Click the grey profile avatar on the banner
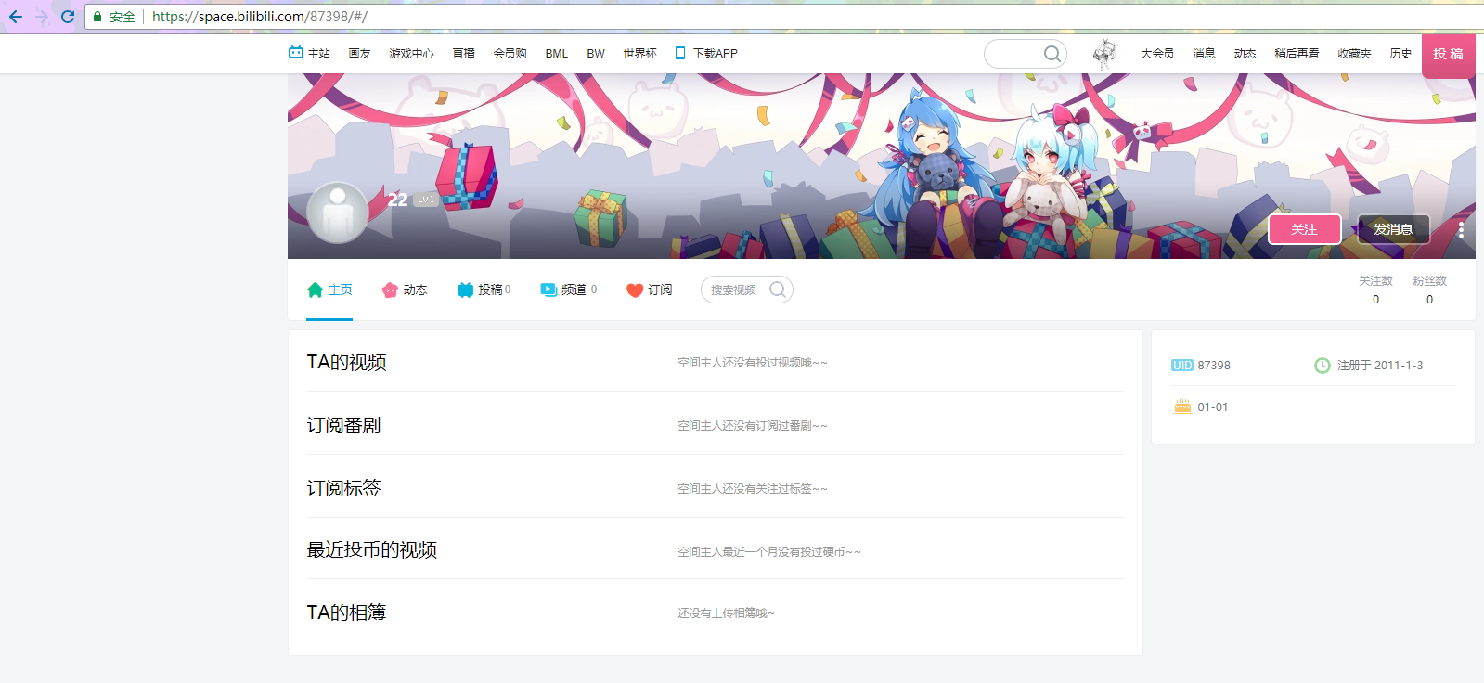 (337, 213)
